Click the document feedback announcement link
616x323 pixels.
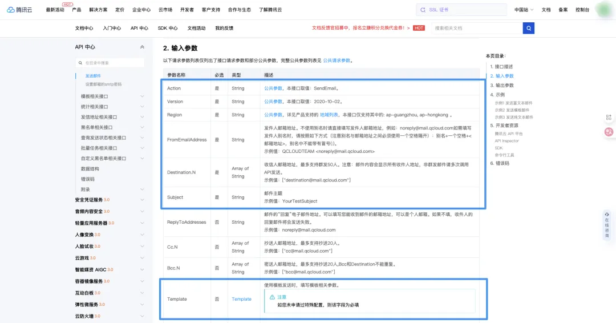point(360,29)
